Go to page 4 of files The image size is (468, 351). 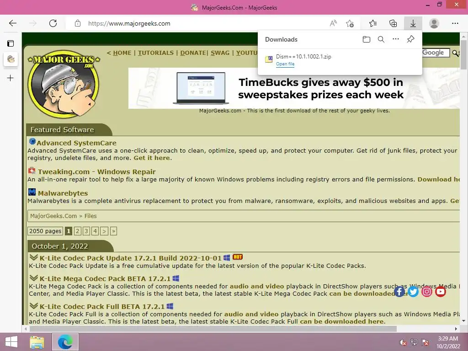point(95,231)
